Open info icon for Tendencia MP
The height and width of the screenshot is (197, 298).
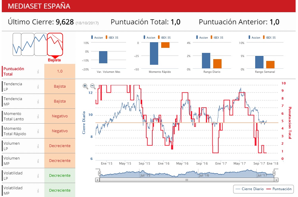[38, 102]
